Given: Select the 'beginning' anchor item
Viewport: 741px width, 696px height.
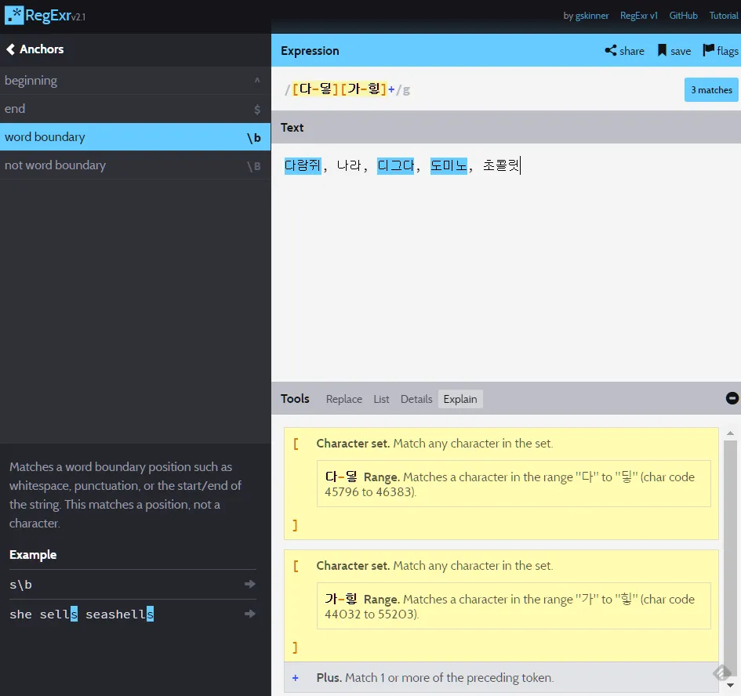Looking at the screenshot, I should coord(135,80).
